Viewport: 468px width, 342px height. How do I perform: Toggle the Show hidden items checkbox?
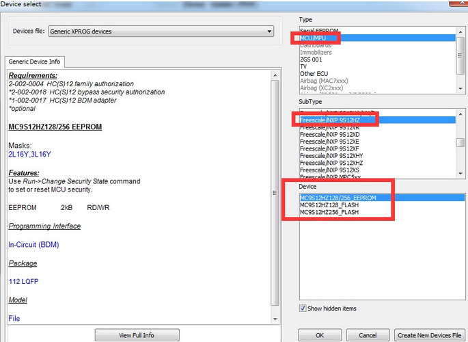click(x=303, y=308)
